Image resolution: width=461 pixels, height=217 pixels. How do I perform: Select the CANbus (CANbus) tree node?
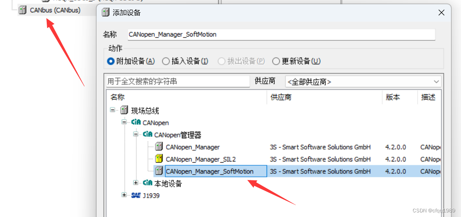(55, 10)
